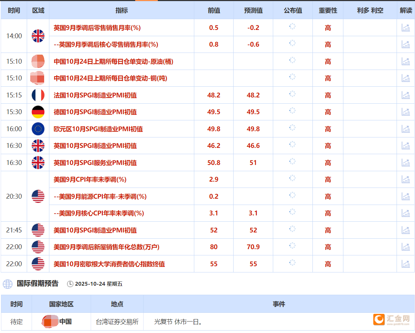
Task: Open the 英国10月SPGI制造业PMI初值 indicator link
Action: [96, 145]
